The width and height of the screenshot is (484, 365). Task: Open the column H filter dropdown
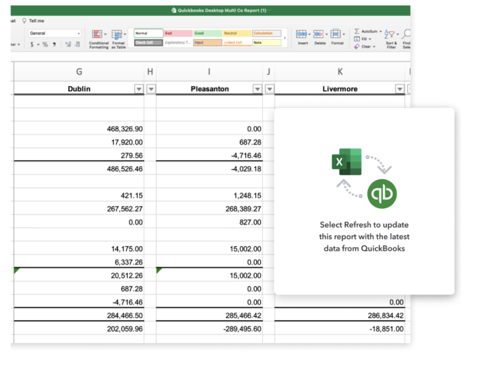151,89
